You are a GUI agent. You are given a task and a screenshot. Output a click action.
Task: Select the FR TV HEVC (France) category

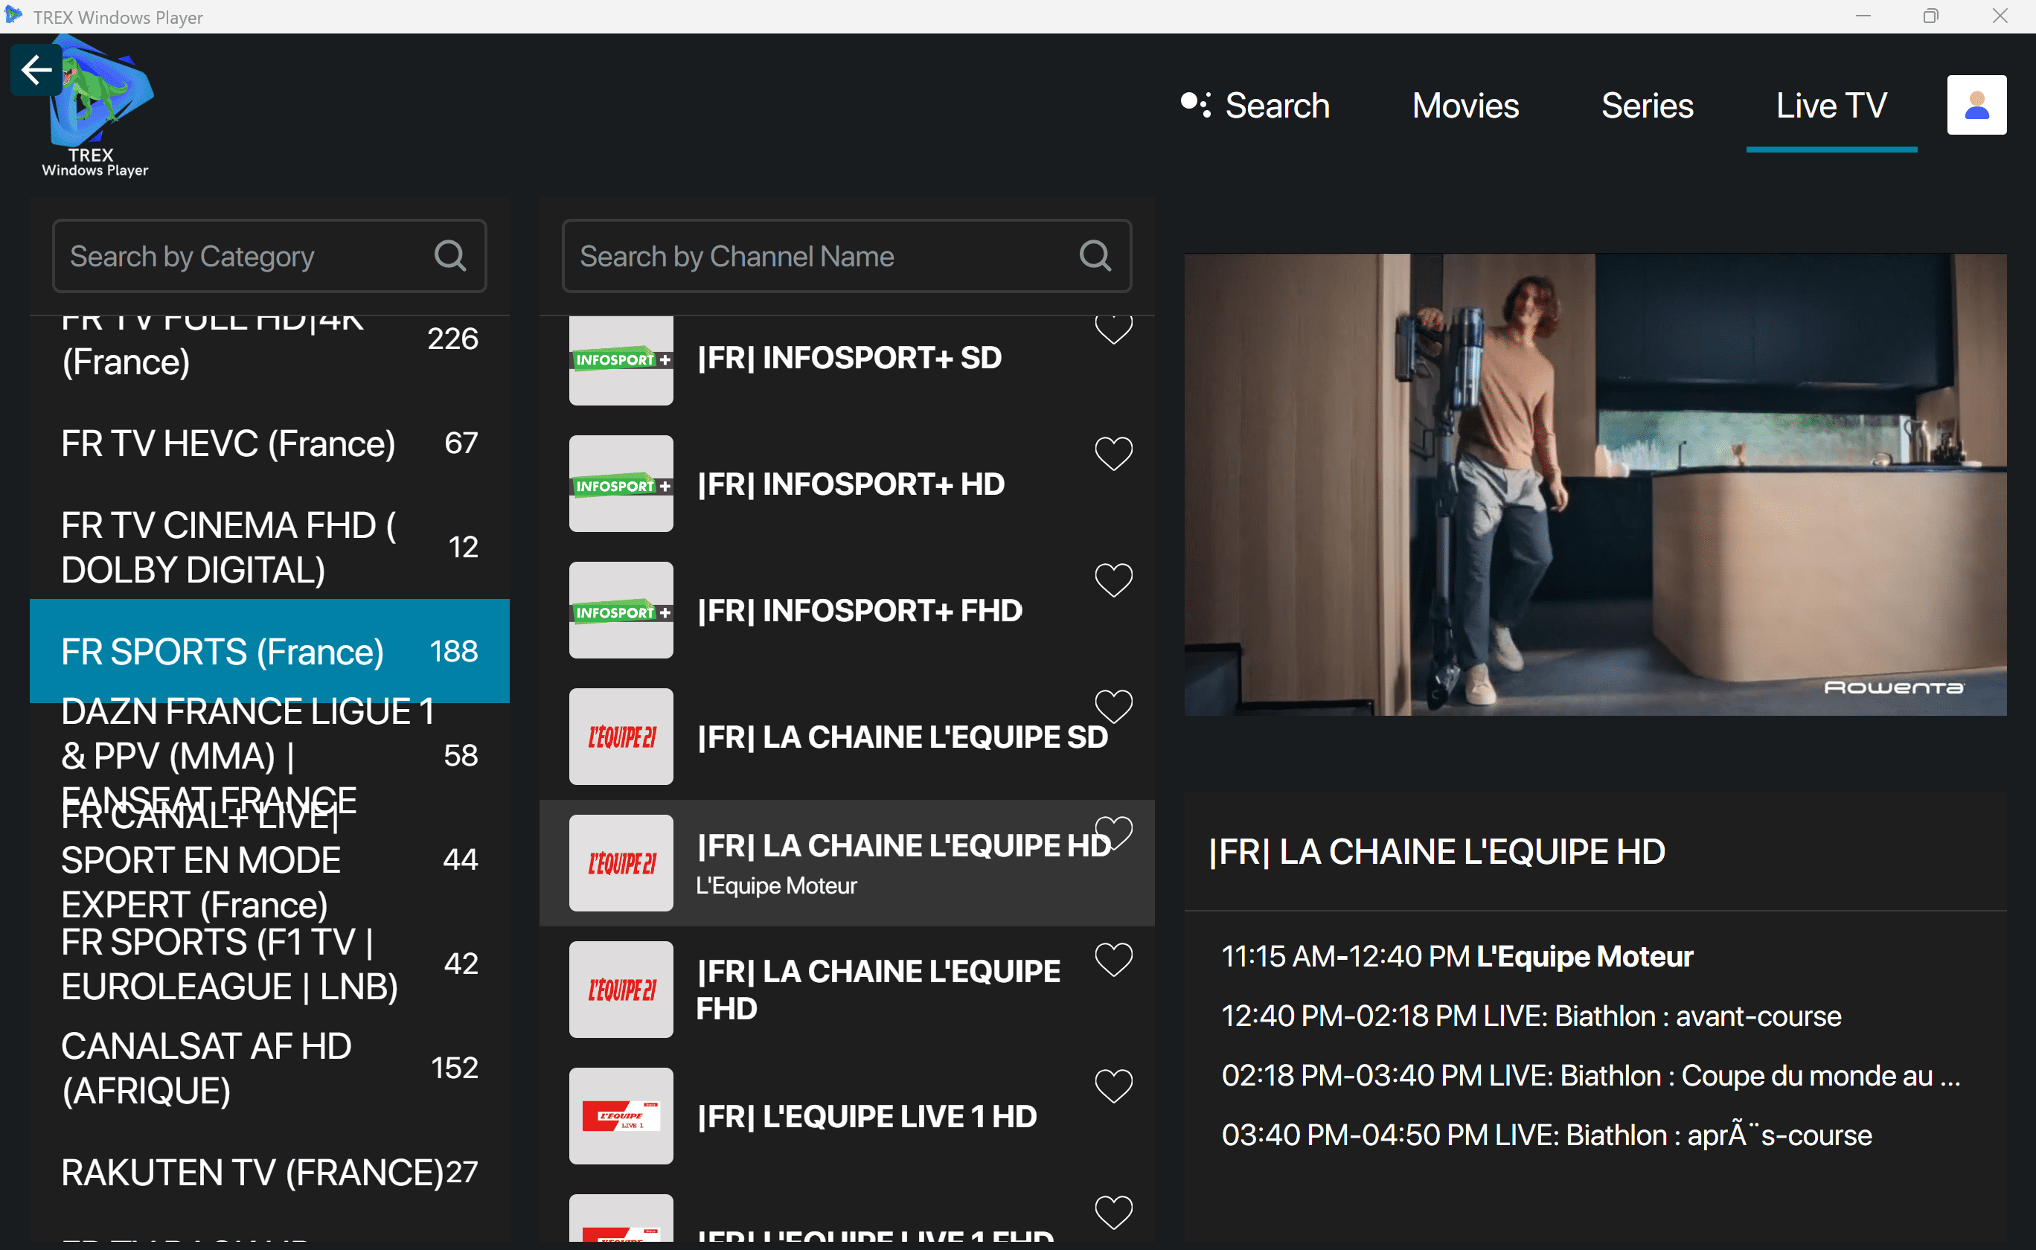(x=228, y=444)
